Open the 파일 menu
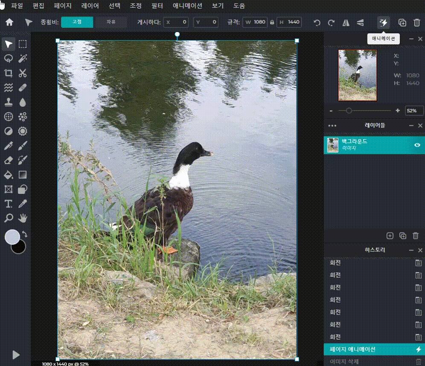 (17, 6)
